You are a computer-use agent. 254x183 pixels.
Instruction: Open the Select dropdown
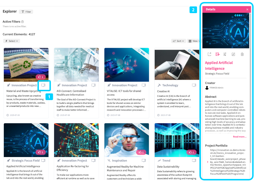(12, 41)
